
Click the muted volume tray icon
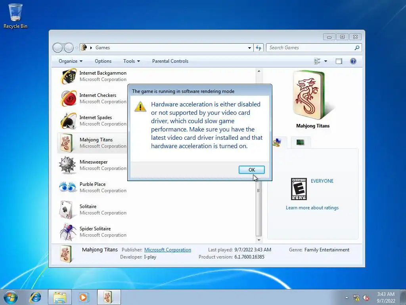pos(366,298)
